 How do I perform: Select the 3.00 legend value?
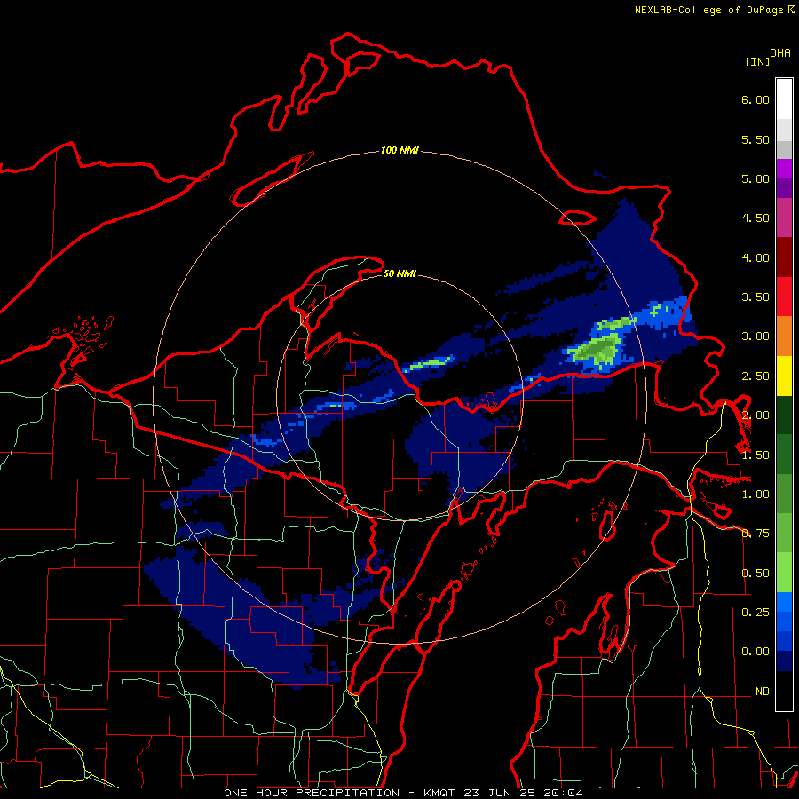click(755, 336)
